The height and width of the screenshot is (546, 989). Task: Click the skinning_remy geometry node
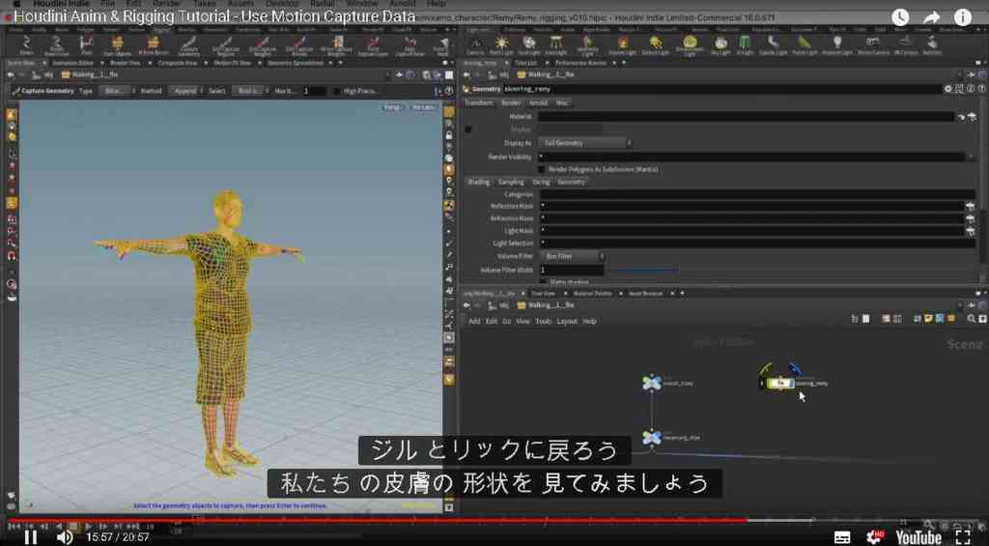[x=781, y=383]
